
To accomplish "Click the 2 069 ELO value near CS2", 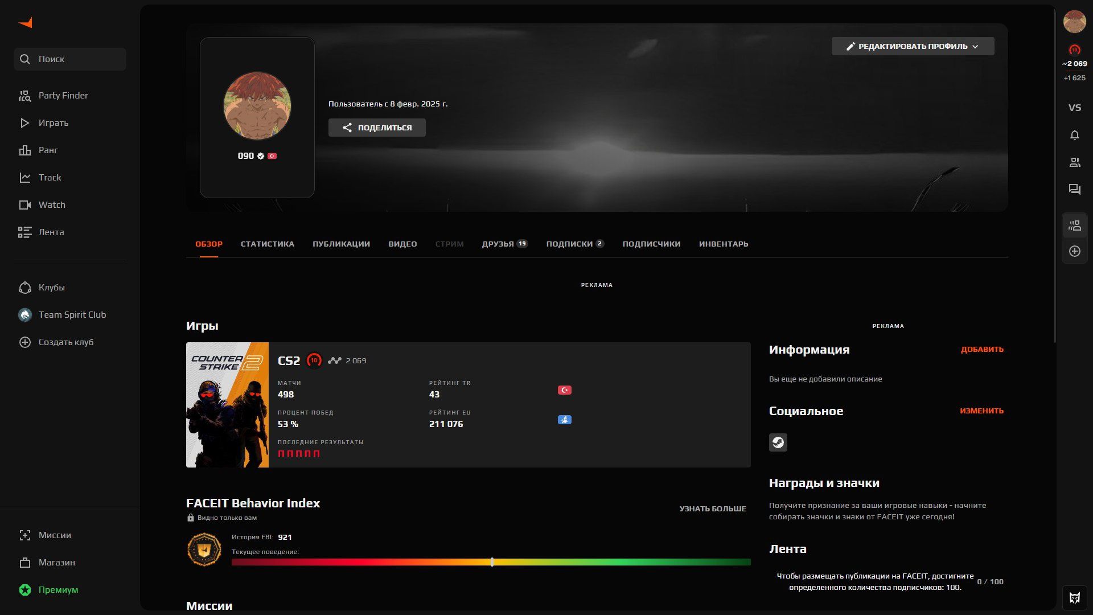I will (356, 360).
